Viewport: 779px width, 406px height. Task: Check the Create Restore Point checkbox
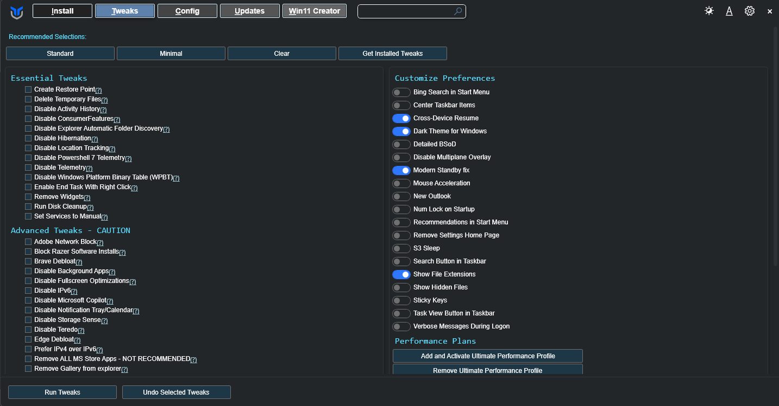coord(28,89)
